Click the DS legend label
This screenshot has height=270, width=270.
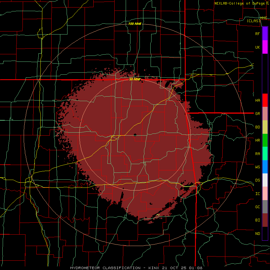pyautogui.click(x=257, y=180)
